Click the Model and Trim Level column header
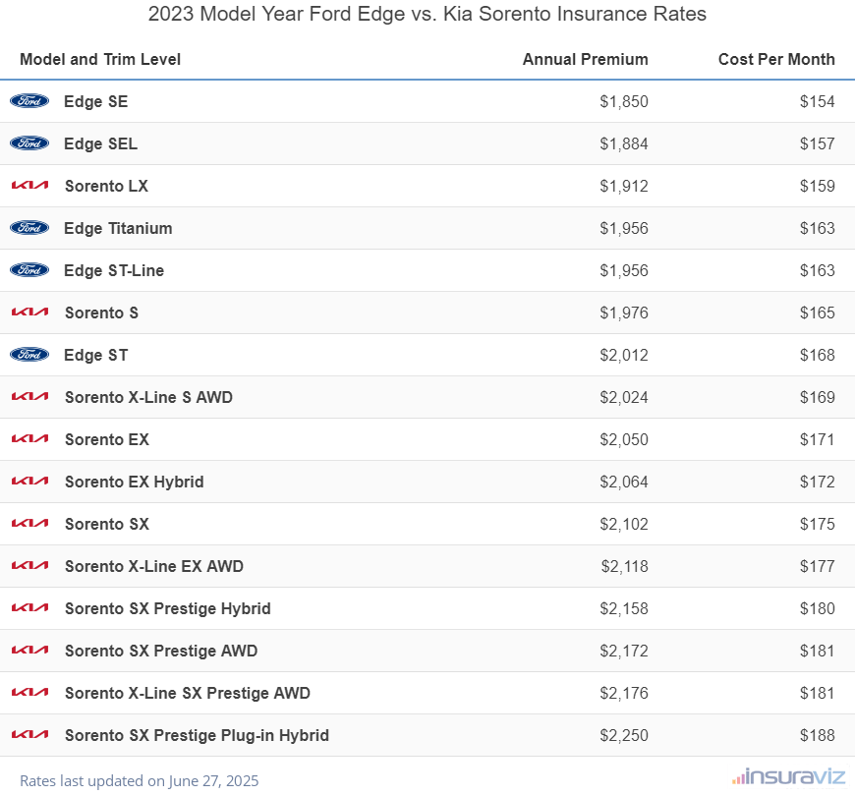 tap(100, 59)
